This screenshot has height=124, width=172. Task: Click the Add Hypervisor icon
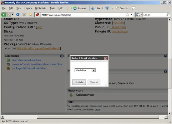pos(71,95)
